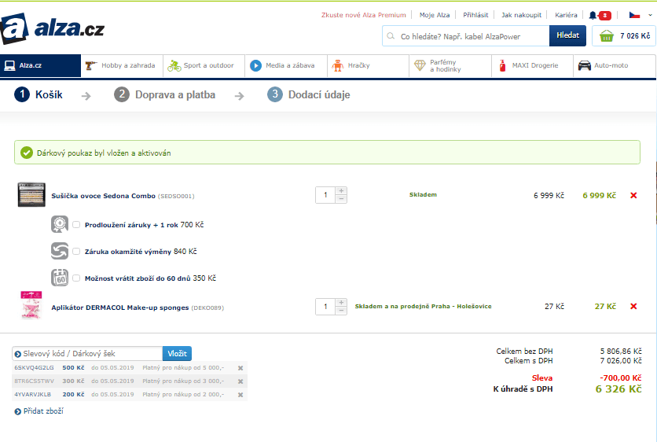The height and width of the screenshot is (442, 657).
Task: Remove voucher 6SKVQ4G2LG
Action: pyautogui.click(x=240, y=368)
